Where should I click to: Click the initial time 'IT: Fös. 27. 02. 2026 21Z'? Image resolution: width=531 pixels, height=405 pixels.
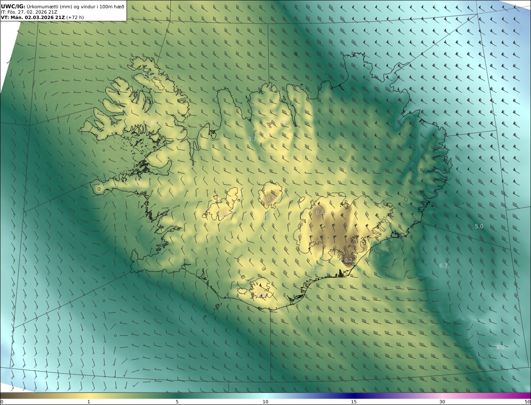[29, 12]
